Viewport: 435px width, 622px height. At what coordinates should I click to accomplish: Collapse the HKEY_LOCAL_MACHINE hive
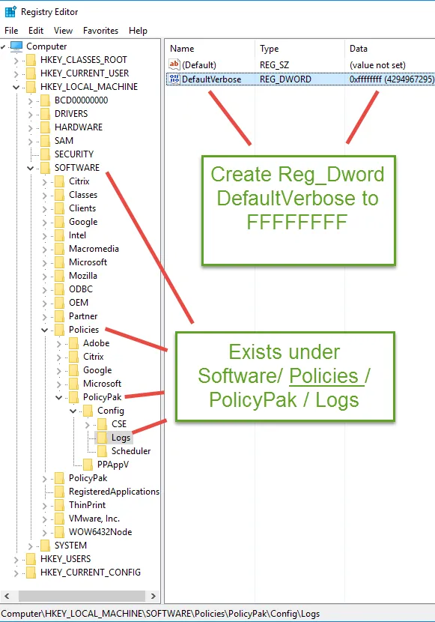[16, 87]
